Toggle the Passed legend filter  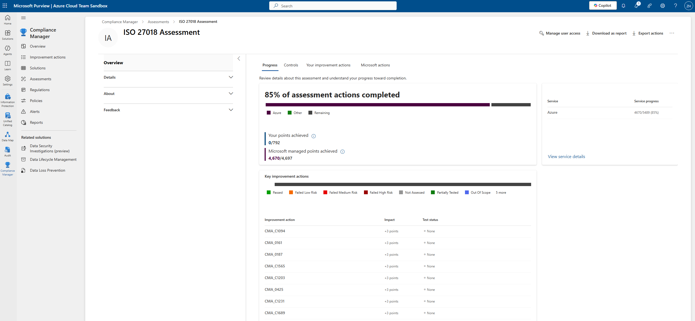tap(275, 192)
